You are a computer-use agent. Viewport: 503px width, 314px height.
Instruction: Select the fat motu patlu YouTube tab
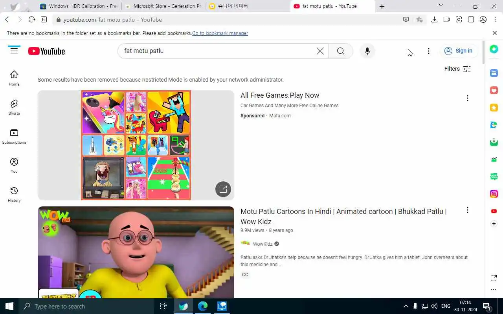(332, 6)
